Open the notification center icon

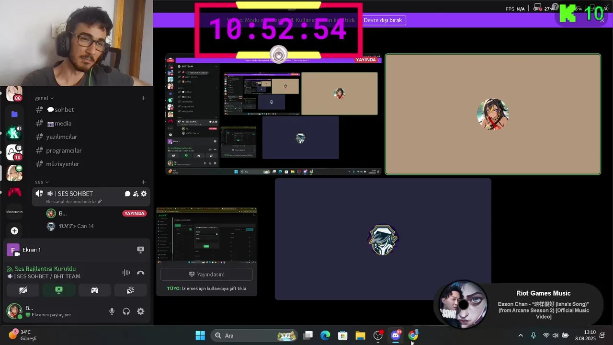point(602,335)
